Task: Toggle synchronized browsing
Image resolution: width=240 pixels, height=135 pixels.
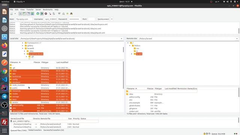Action: click(x=67, y=14)
